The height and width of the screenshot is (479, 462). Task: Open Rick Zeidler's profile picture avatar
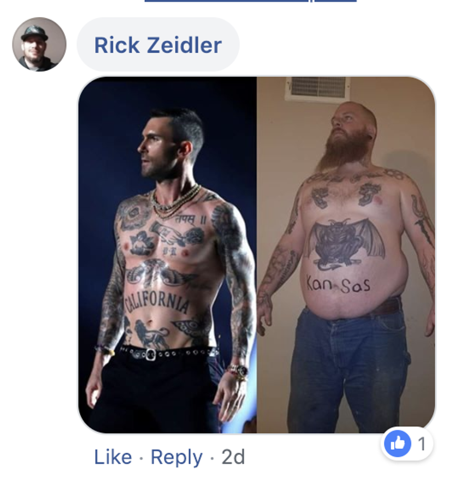point(39,44)
